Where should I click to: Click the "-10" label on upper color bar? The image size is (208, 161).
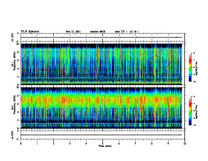click(x=194, y=82)
